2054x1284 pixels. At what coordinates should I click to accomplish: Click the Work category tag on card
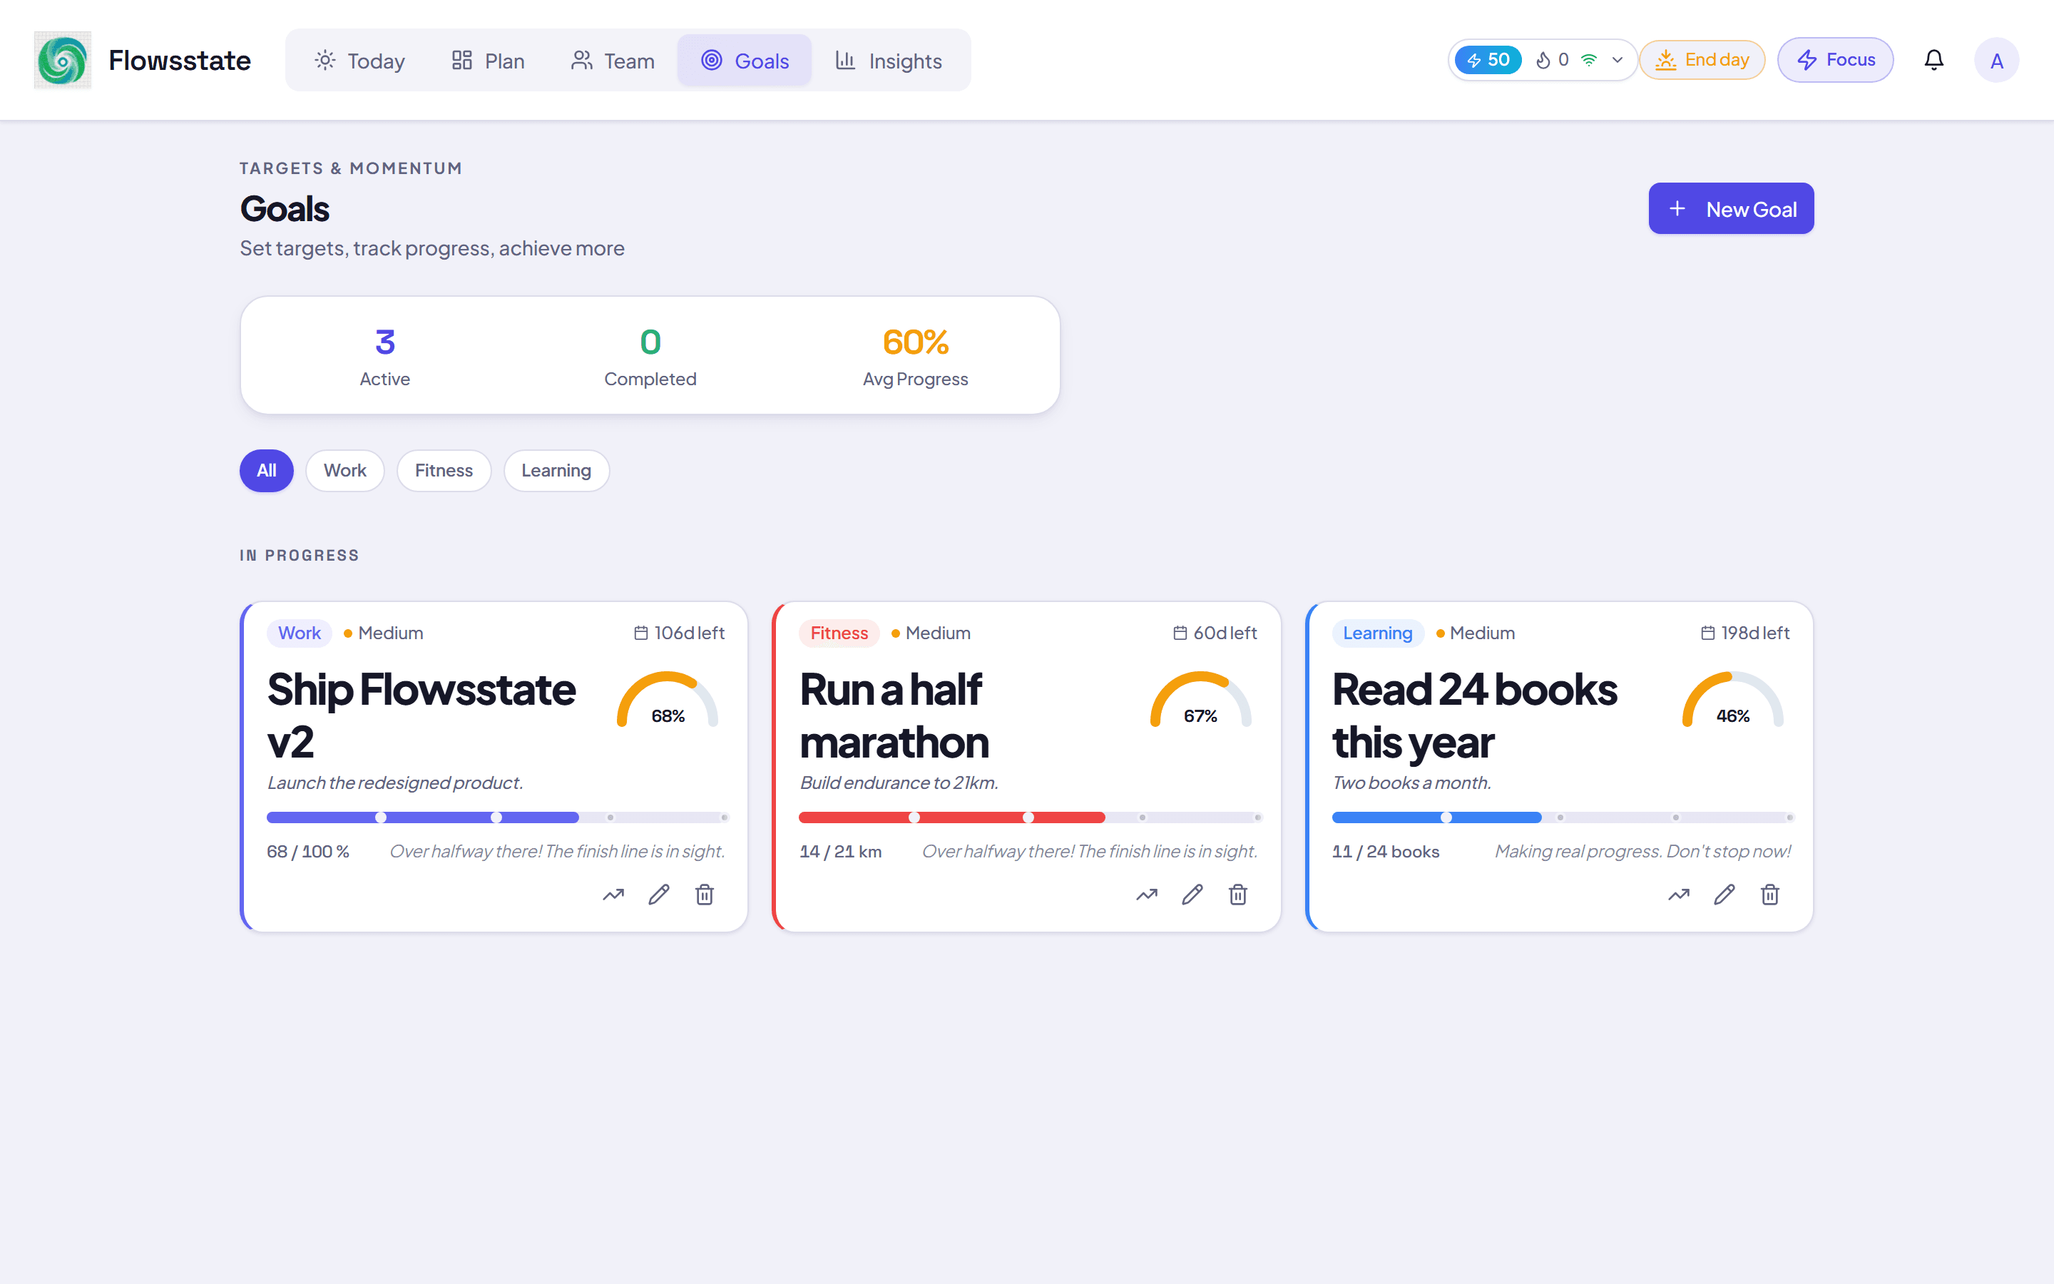(x=300, y=633)
